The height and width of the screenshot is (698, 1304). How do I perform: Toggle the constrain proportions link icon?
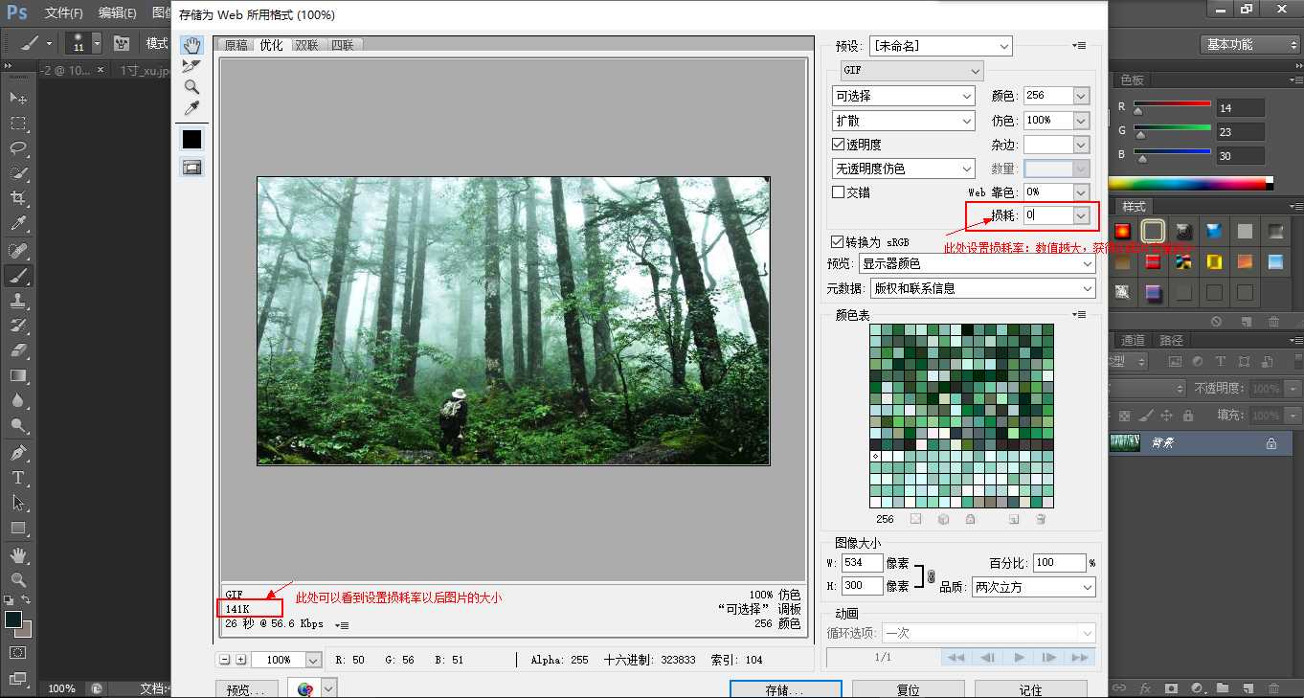point(930,575)
